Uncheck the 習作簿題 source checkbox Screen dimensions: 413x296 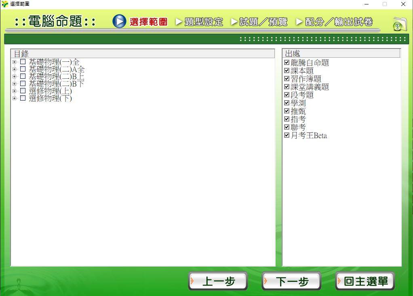287,78
